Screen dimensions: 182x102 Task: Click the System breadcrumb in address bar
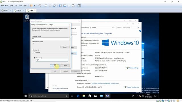tap(94, 27)
